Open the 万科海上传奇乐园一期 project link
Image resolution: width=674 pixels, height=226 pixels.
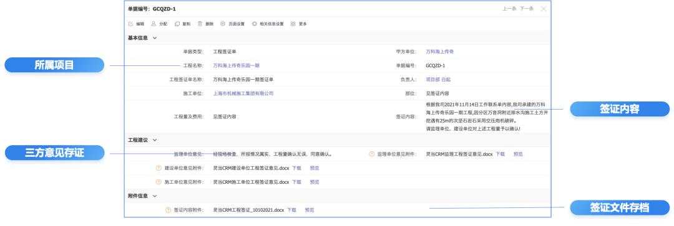pyautogui.click(x=237, y=65)
